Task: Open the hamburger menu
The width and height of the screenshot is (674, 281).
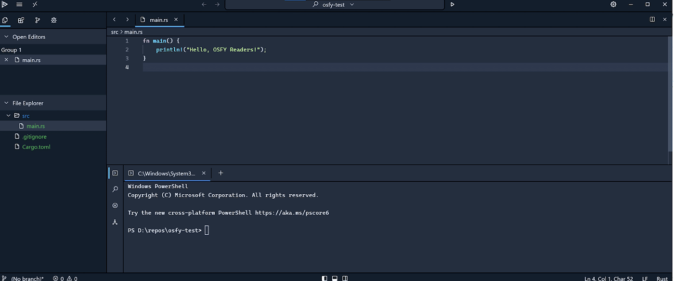Action: point(19,4)
